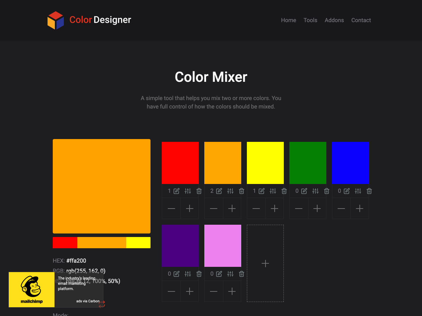Screen dimensions: 422x316
Task: Open the adjust sliders icon under orange swatch
Action: pos(230,191)
